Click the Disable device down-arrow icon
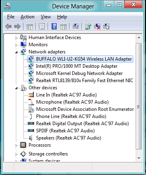 106,26
